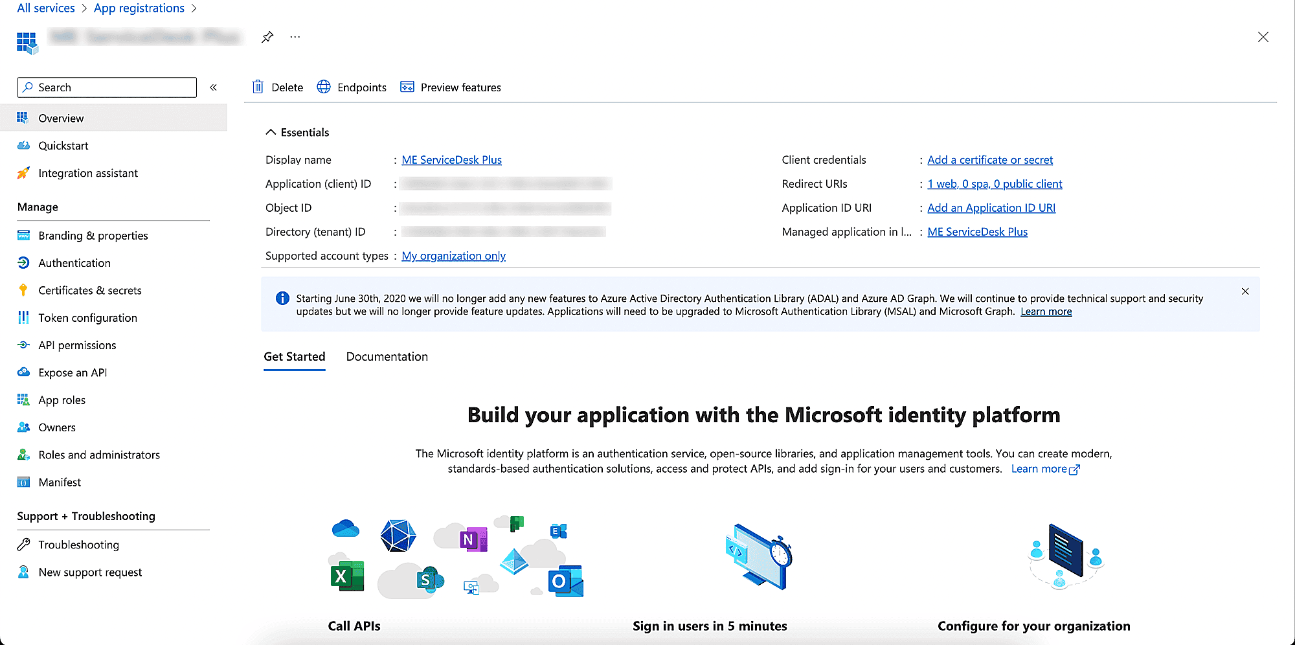Collapse the sidebar menu with chevrons

click(x=214, y=87)
